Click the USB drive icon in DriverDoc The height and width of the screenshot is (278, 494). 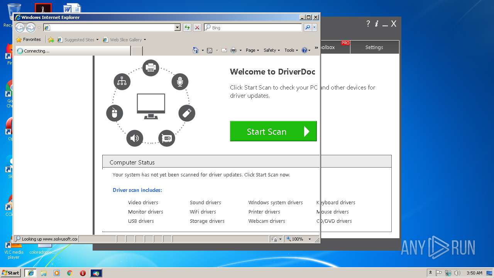[x=187, y=113]
